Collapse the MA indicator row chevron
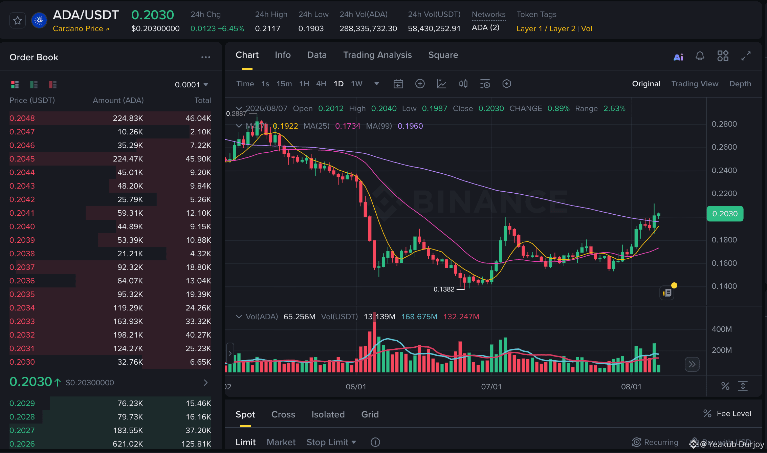Image resolution: width=767 pixels, height=453 pixels. (239, 126)
